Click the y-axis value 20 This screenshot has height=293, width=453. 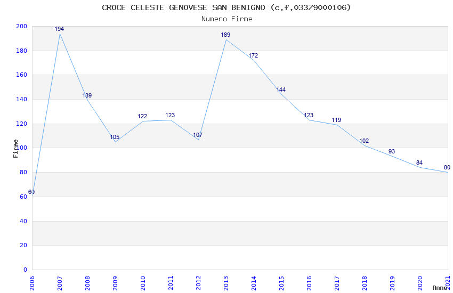coord(23,245)
